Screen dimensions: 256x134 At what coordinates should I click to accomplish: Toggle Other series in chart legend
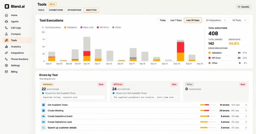116,27
